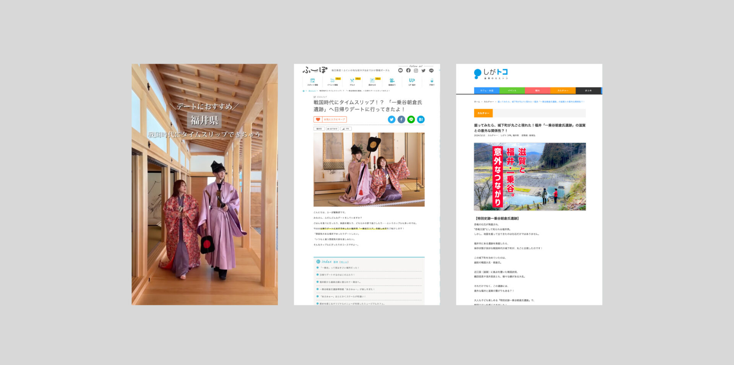Screen dimensions: 734x365
Task: Open index entry 福井駅から越美北線に揺られて一乗谷へ。
Action: [x=340, y=282]
